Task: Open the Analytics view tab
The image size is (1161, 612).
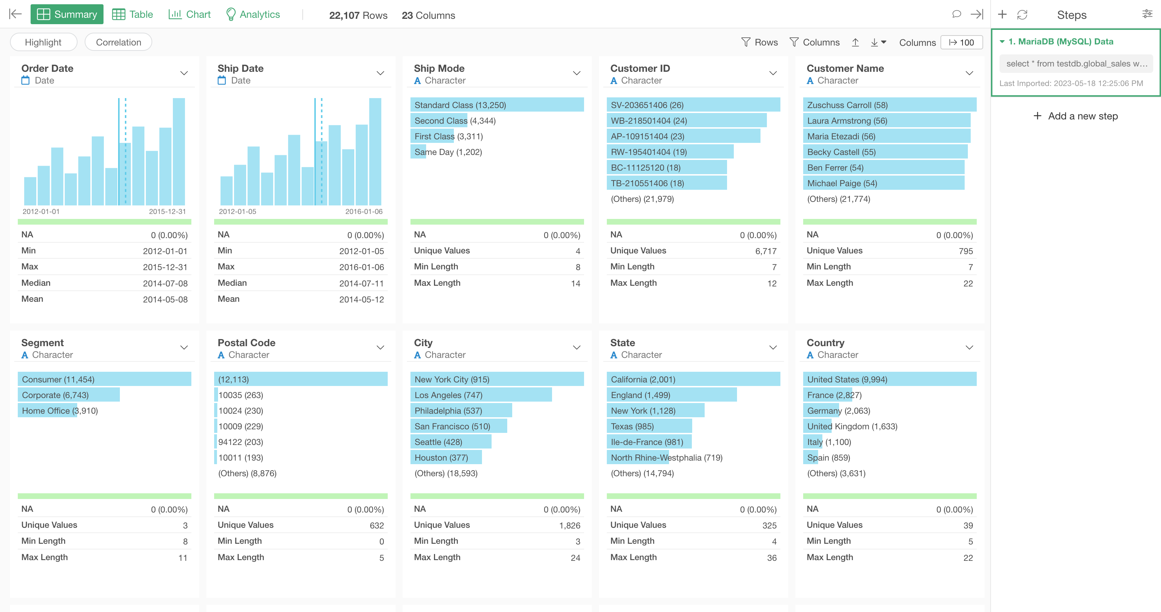Action: 253,15
